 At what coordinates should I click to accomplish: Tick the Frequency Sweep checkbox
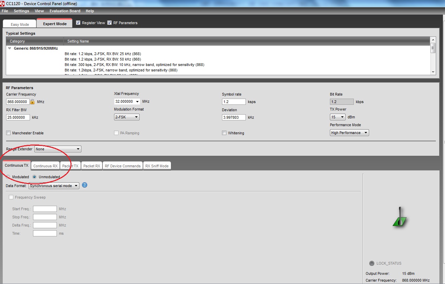11,197
